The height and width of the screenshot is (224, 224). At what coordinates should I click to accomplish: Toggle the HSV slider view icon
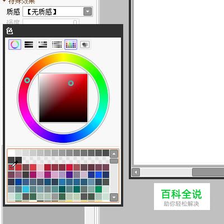tap(43, 44)
